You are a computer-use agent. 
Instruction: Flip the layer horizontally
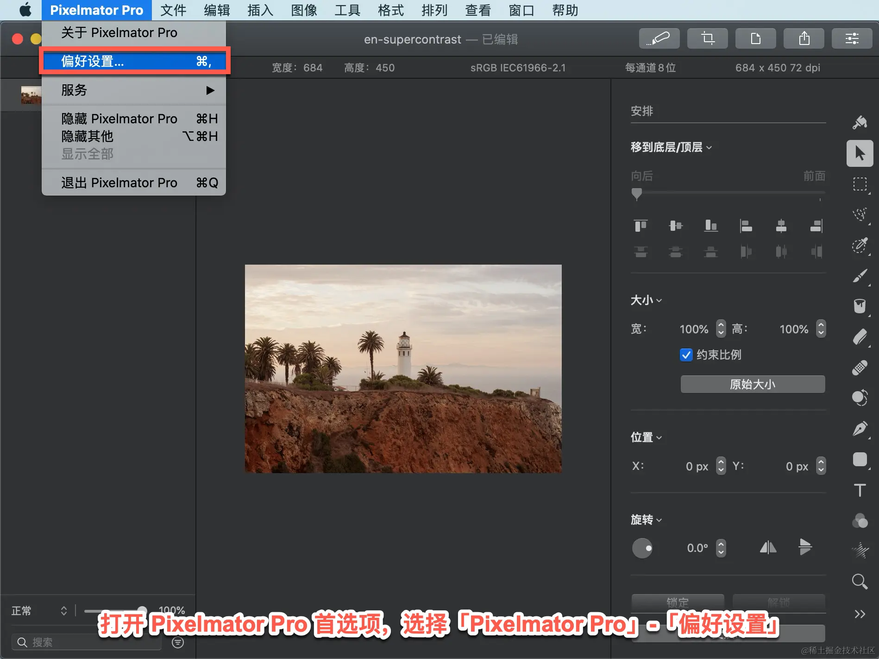[x=768, y=548]
